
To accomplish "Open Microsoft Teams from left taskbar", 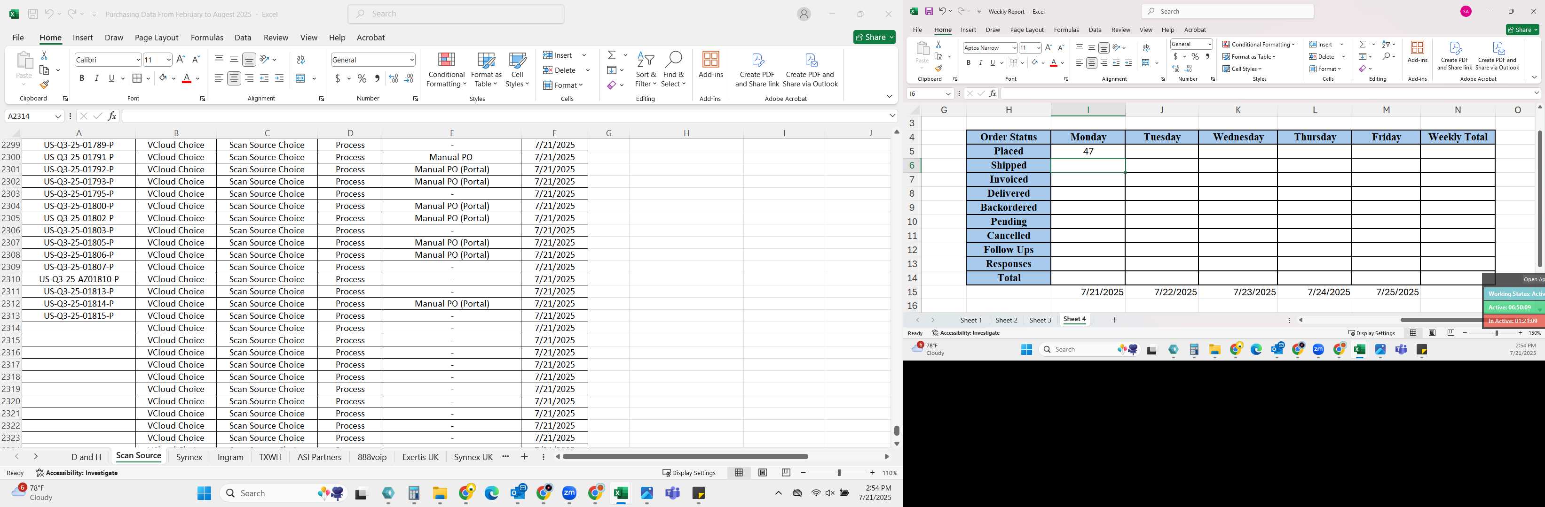I will [x=672, y=493].
